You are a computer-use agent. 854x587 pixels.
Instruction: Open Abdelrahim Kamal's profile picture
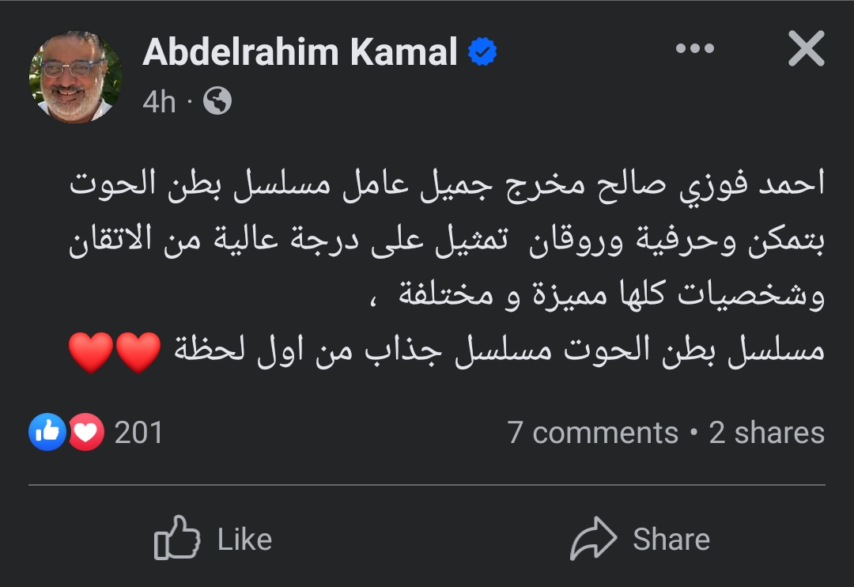click(76, 77)
